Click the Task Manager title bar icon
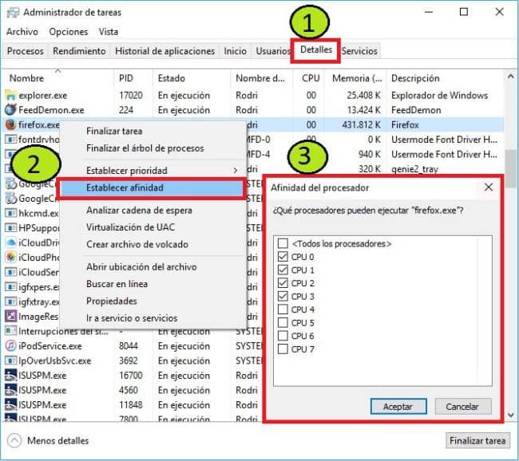The height and width of the screenshot is (461, 519). pos(14,13)
